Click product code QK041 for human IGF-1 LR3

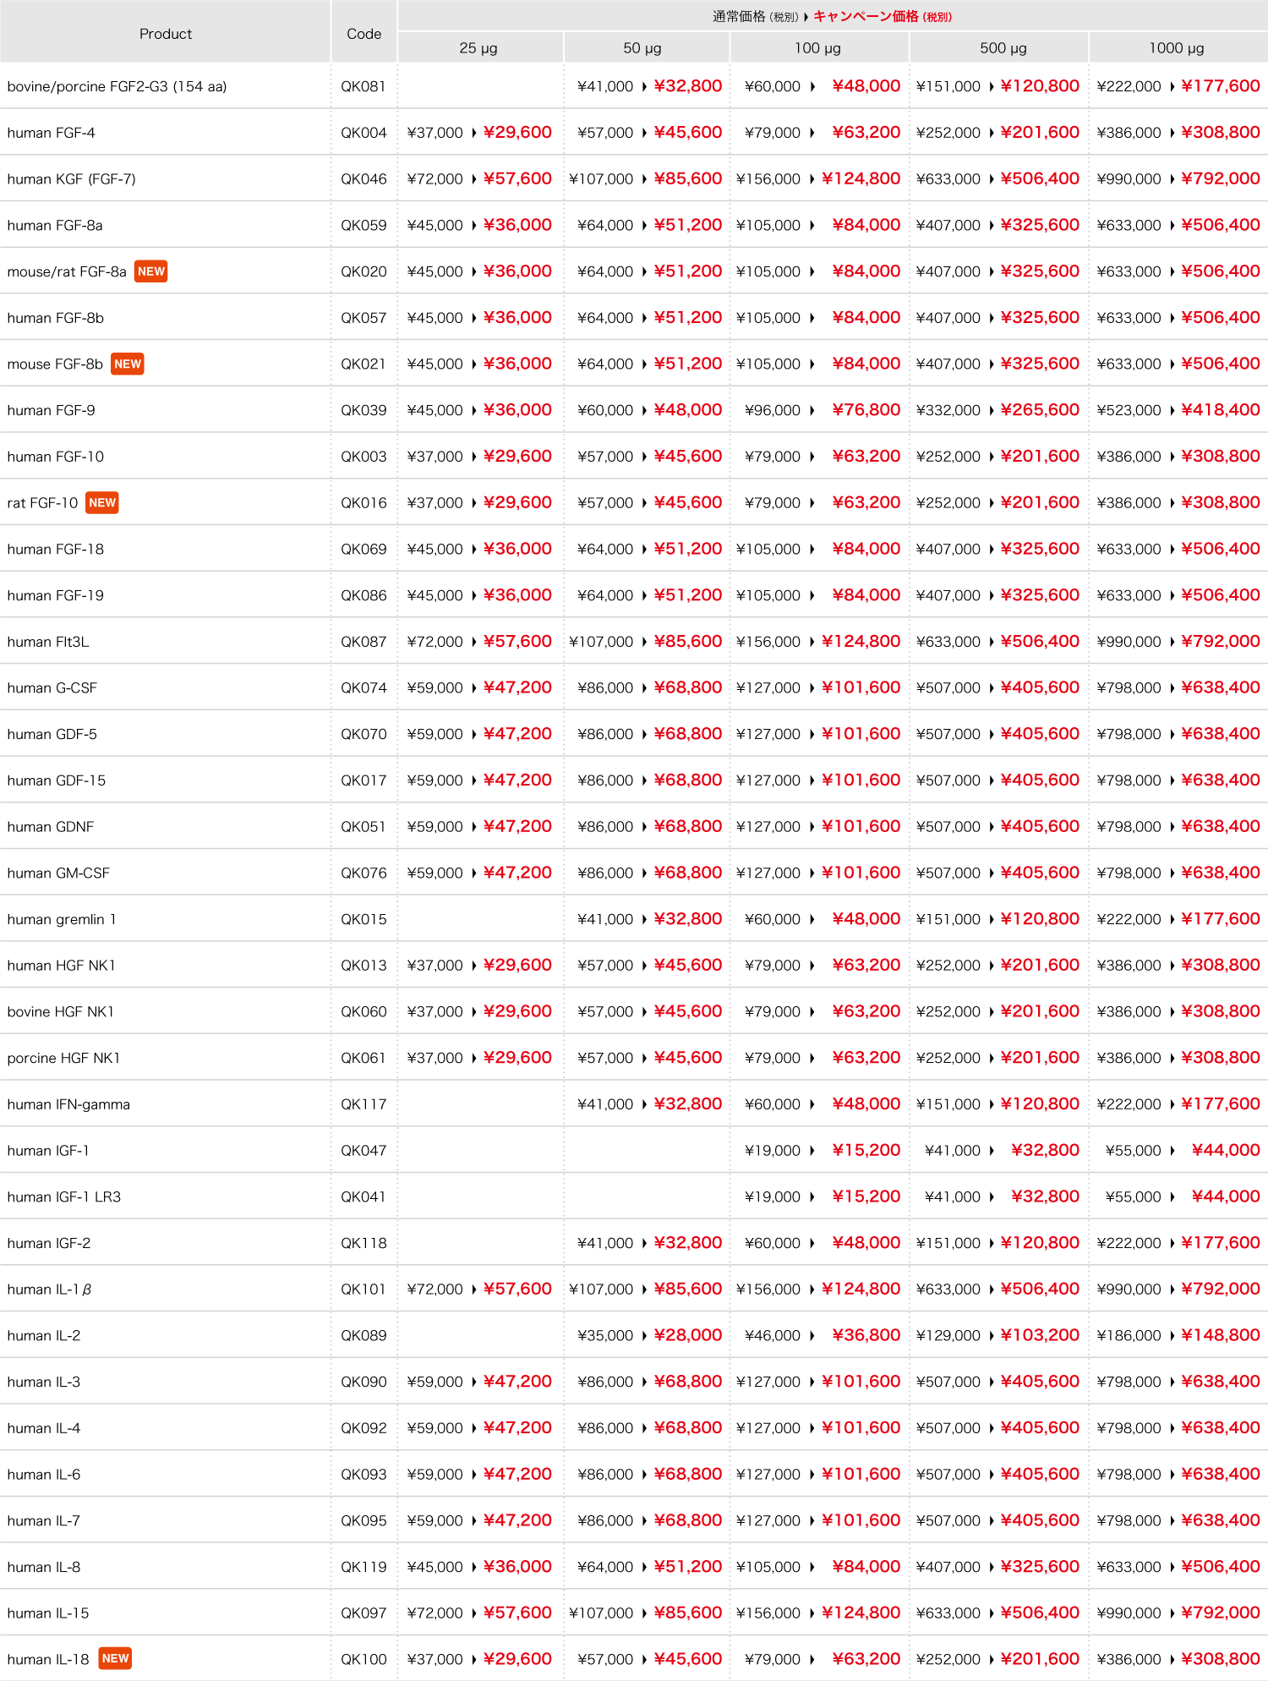363,1196
